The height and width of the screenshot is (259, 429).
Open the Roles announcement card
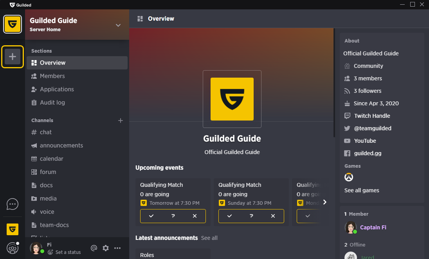coord(173,254)
